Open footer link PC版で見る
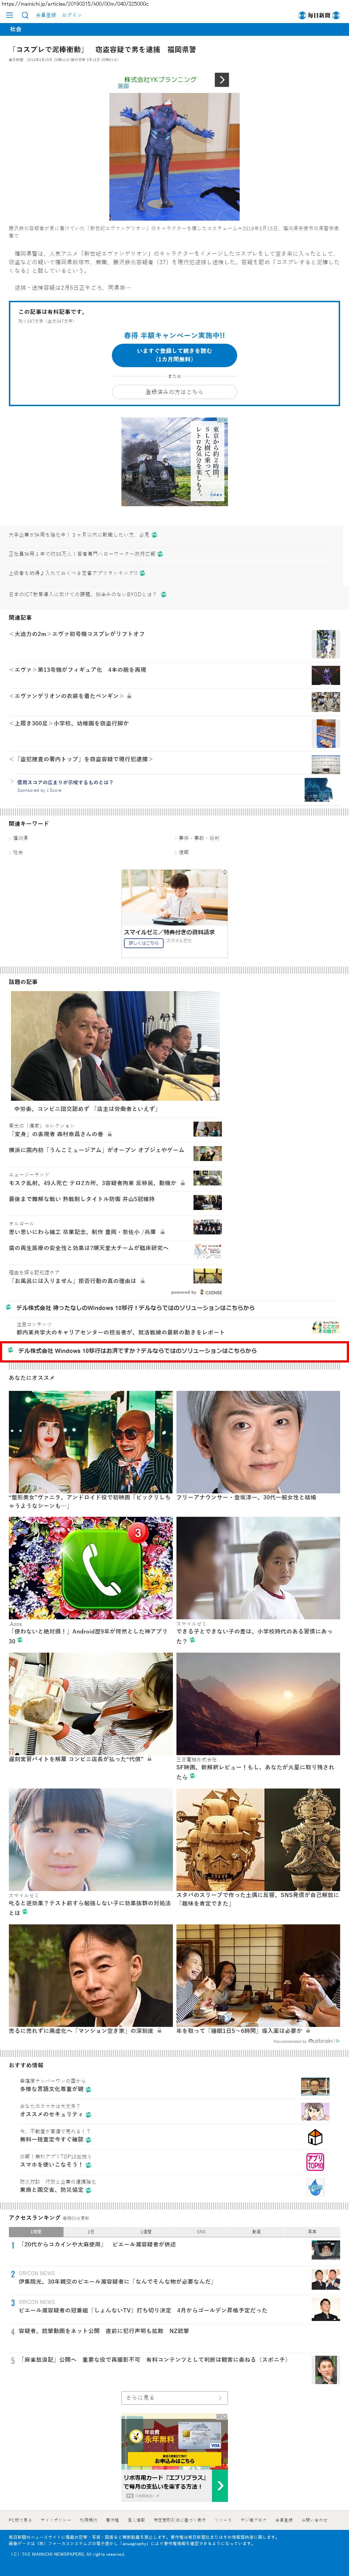349x2576 pixels. (x=20, y=2520)
